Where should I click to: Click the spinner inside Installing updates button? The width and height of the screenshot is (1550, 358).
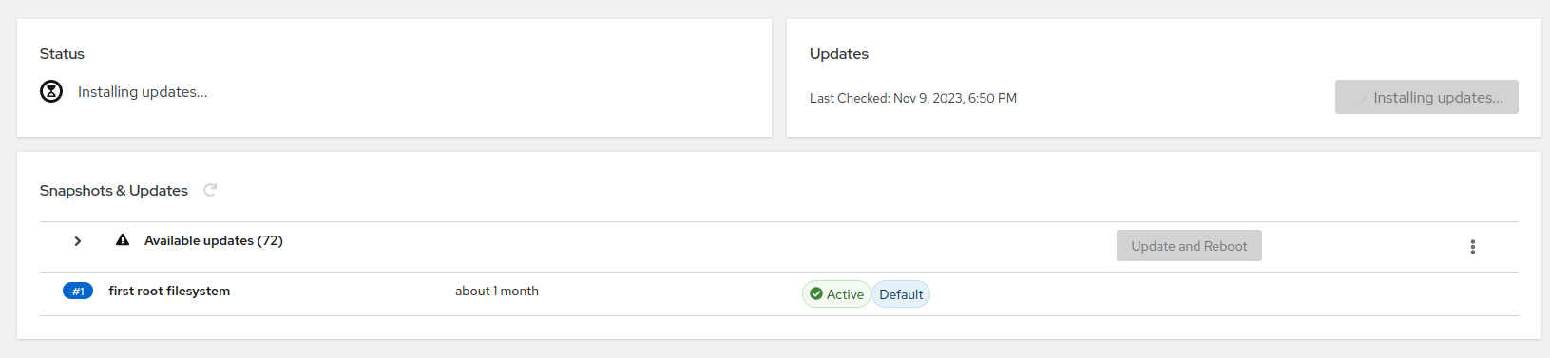1361,98
